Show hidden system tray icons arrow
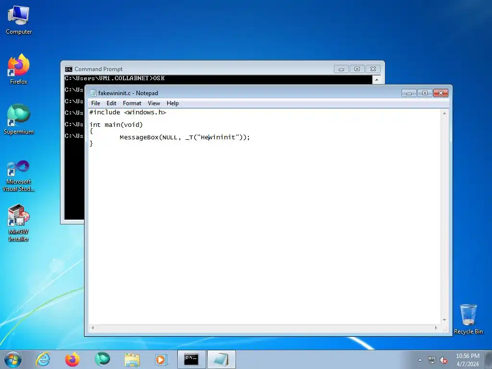This screenshot has width=492, height=369. coord(420,360)
